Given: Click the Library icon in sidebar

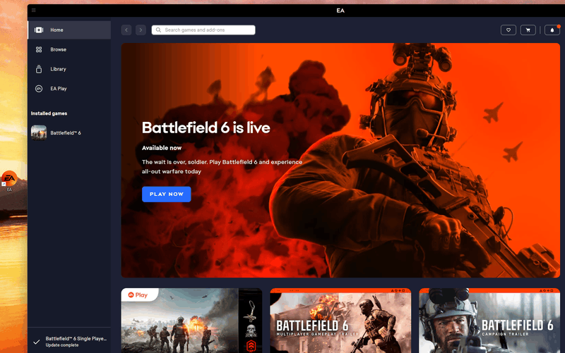Looking at the screenshot, I should [39, 69].
